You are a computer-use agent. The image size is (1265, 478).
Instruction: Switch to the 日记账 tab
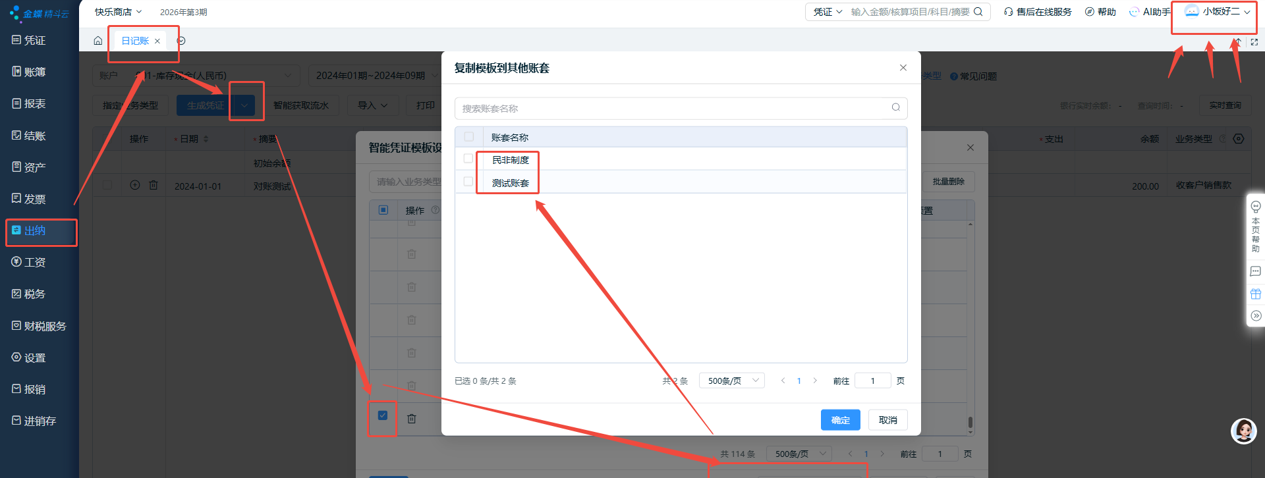coord(135,41)
